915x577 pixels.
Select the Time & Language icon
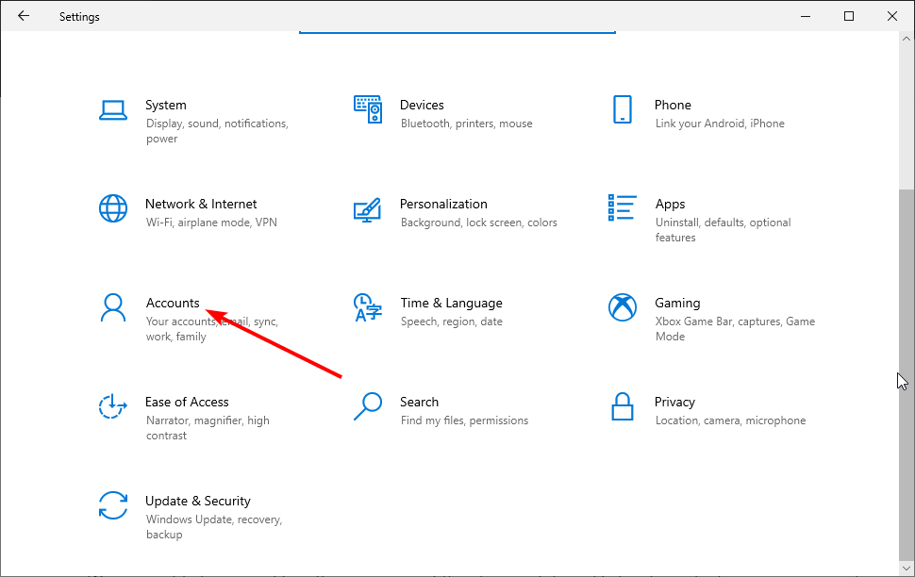368,307
